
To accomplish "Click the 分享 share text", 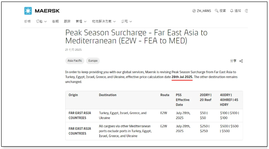I will point(233,61).
